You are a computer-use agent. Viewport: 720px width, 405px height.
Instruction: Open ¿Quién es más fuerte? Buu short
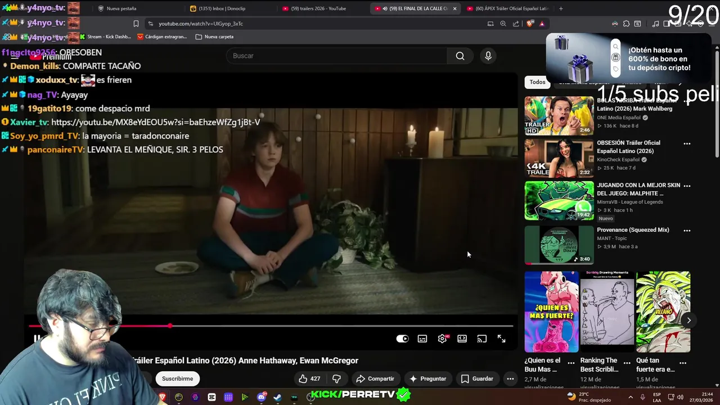[x=551, y=312]
